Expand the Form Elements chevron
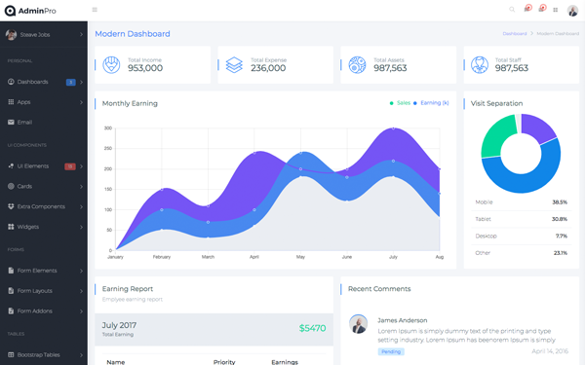The height and width of the screenshot is (365, 585). point(81,271)
